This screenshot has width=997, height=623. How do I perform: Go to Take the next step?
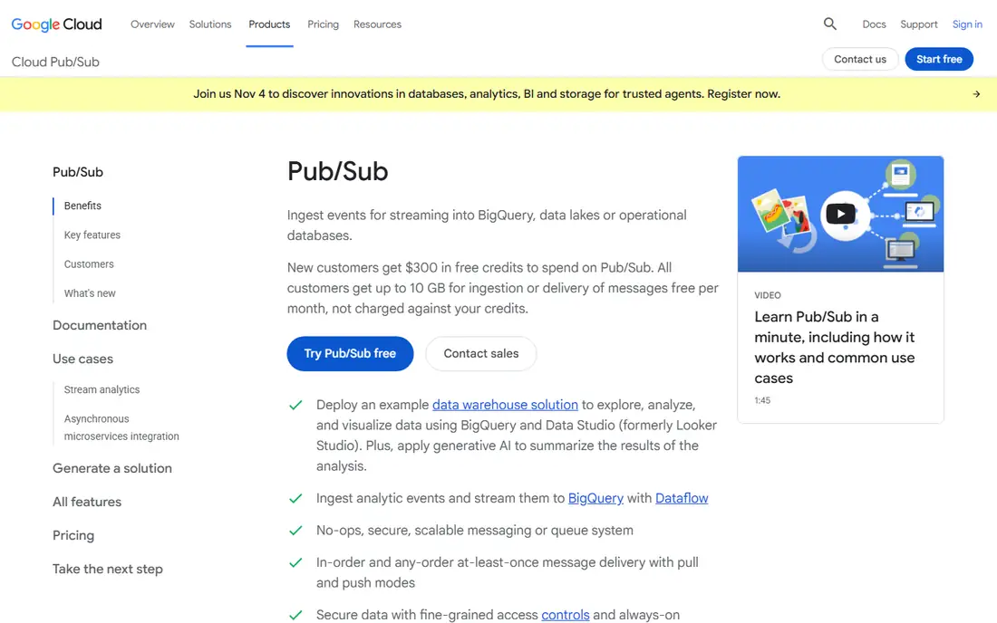tap(108, 569)
